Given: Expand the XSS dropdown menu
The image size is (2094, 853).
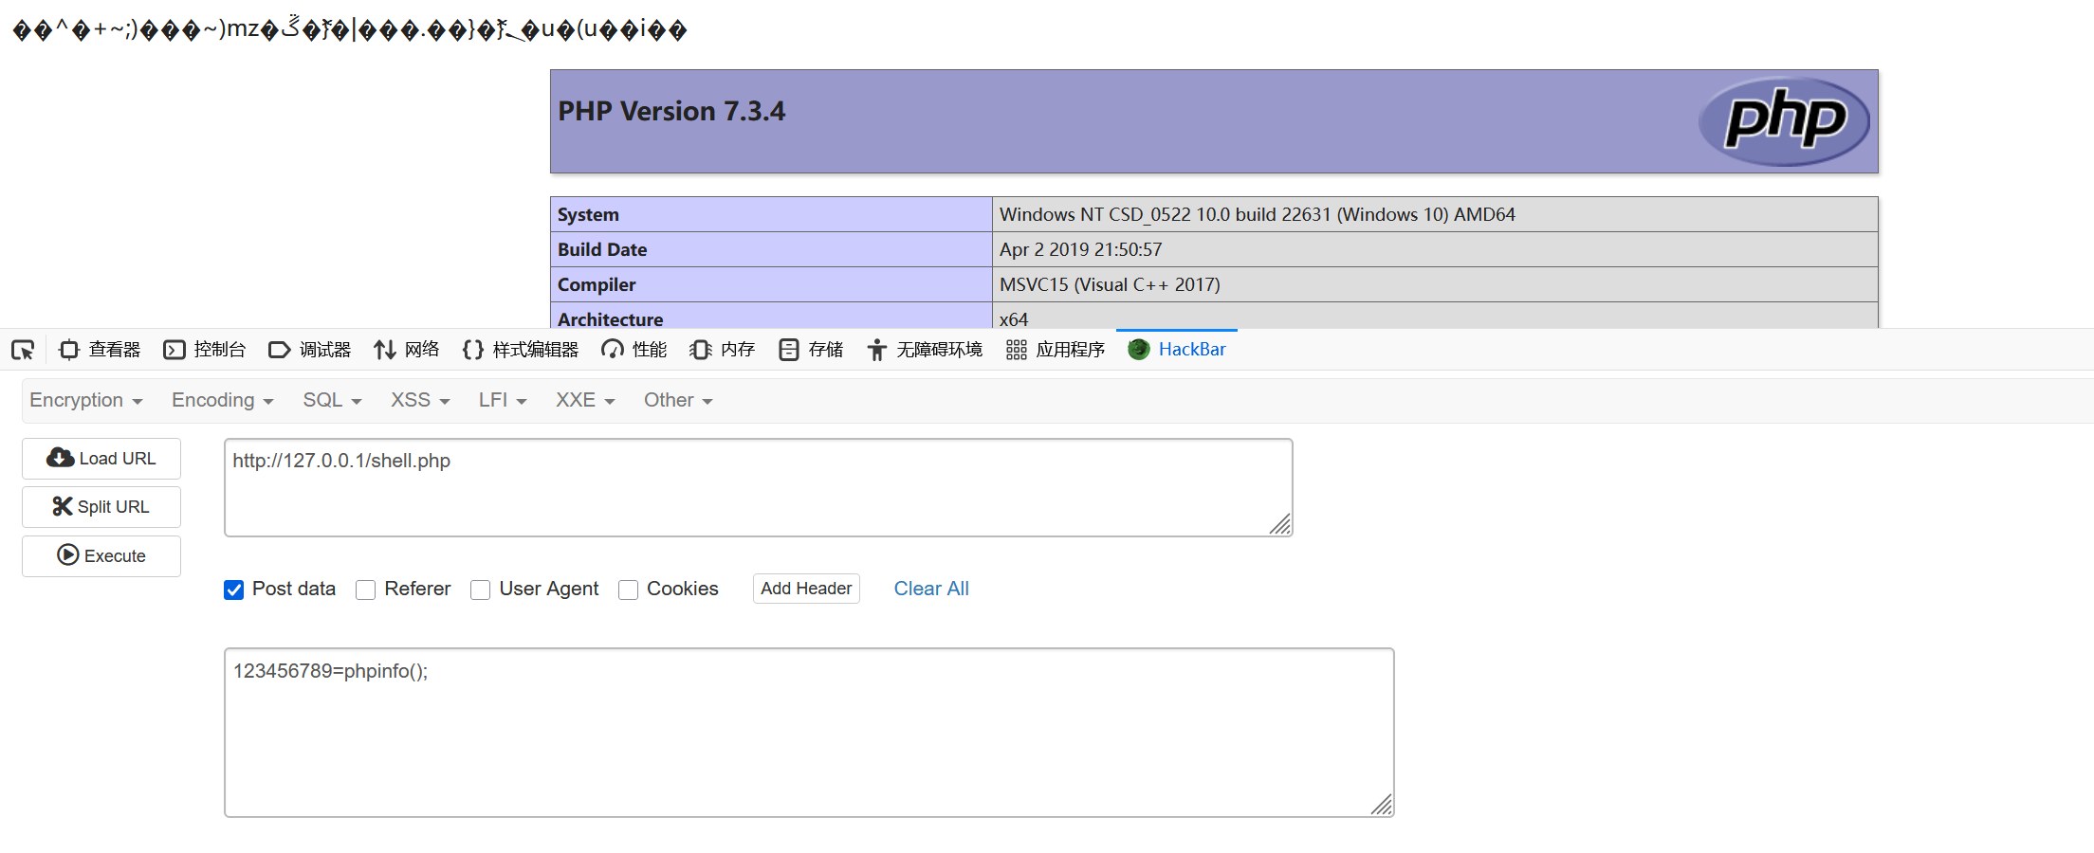Looking at the screenshot, I should click(419, 400).
